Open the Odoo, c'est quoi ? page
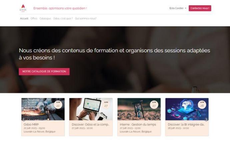This screenshot has width=230, height=153. click(63, 18)
